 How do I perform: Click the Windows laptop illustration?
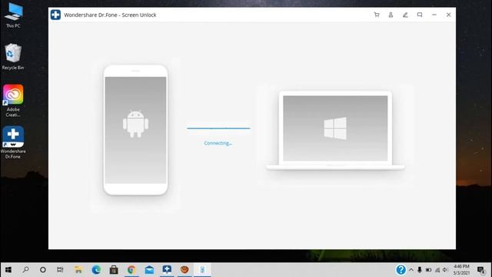pyautogui.click(x=335, y=131)
